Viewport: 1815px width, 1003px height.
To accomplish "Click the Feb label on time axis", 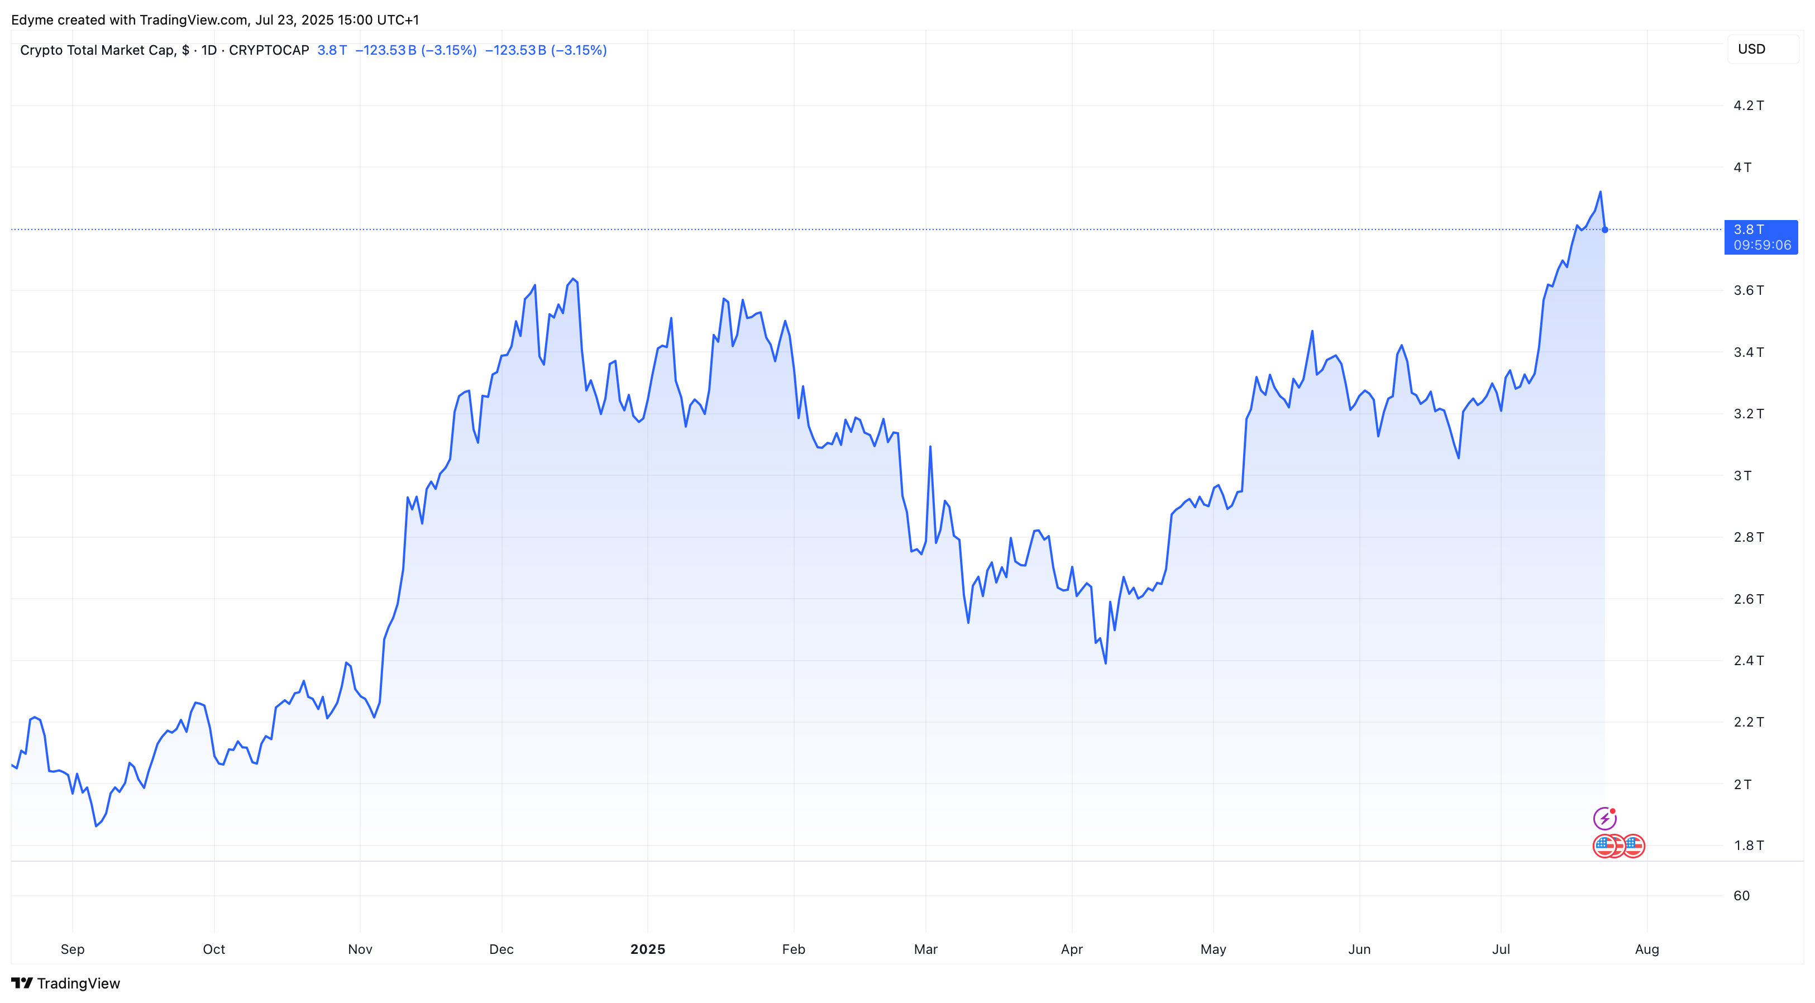I will (794, 949).
